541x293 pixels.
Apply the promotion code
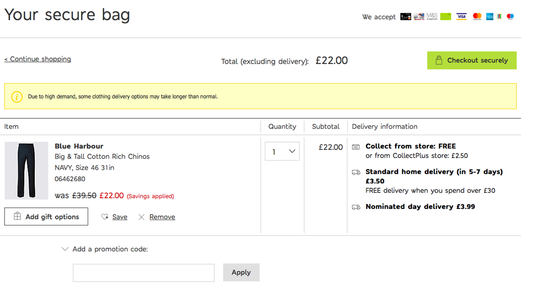tap(241, 272)
